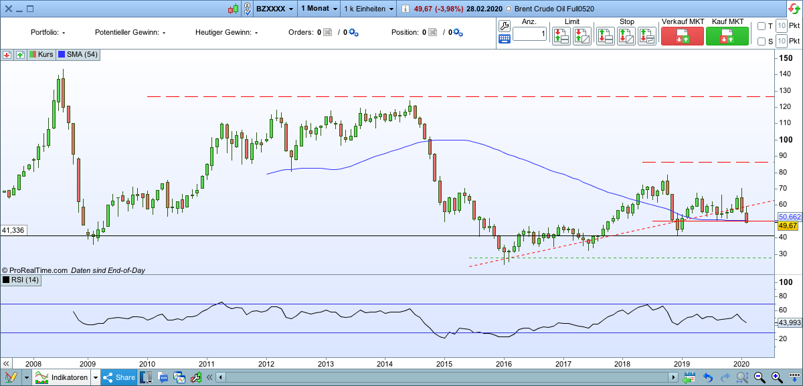Click the undo arrow in the bottom toolbar

(708, 377)
